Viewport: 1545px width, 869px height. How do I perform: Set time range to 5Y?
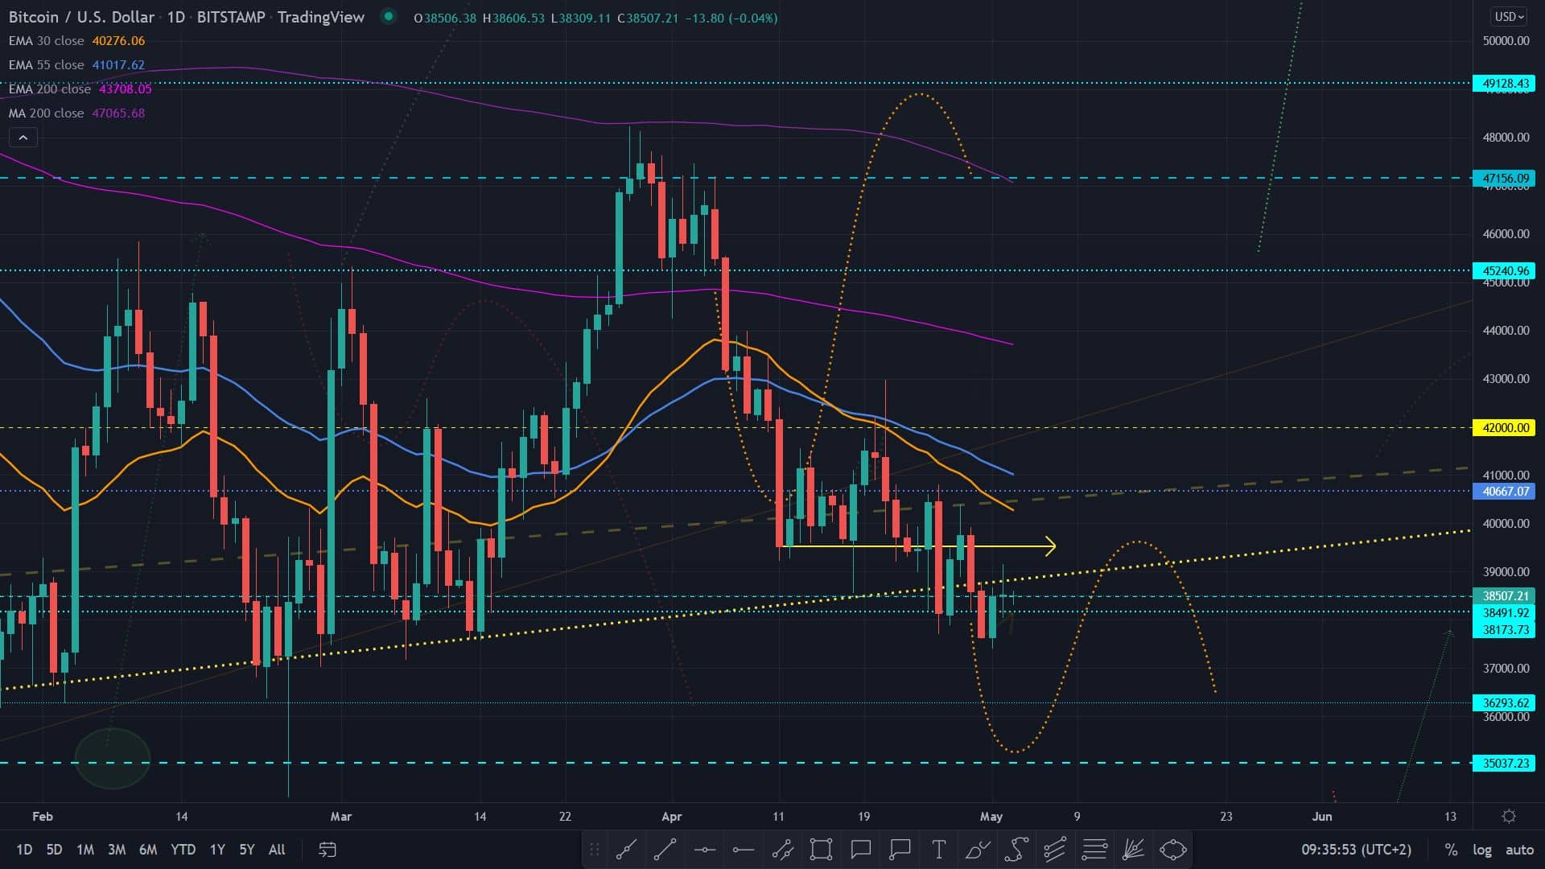(247, 850)
